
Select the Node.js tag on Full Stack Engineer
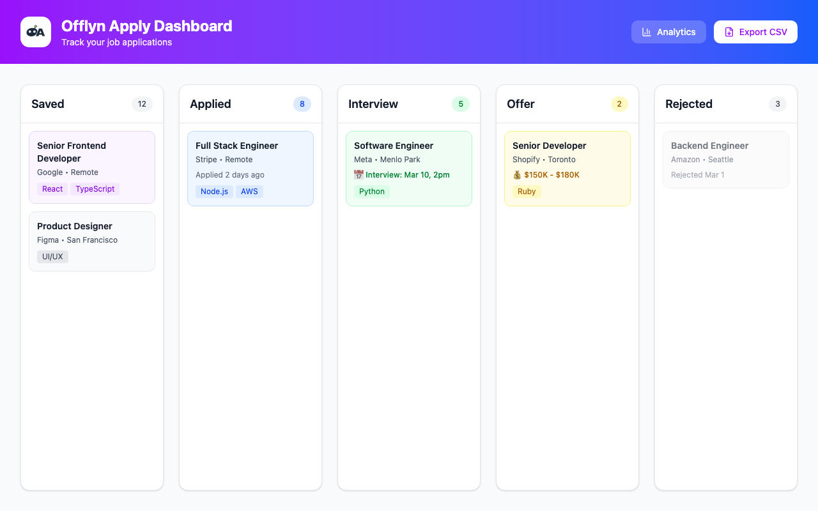pos(214,191)
